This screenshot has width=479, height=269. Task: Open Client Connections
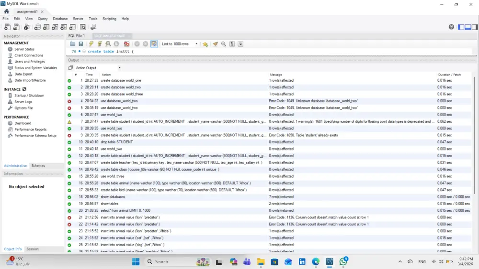(29, 55)
